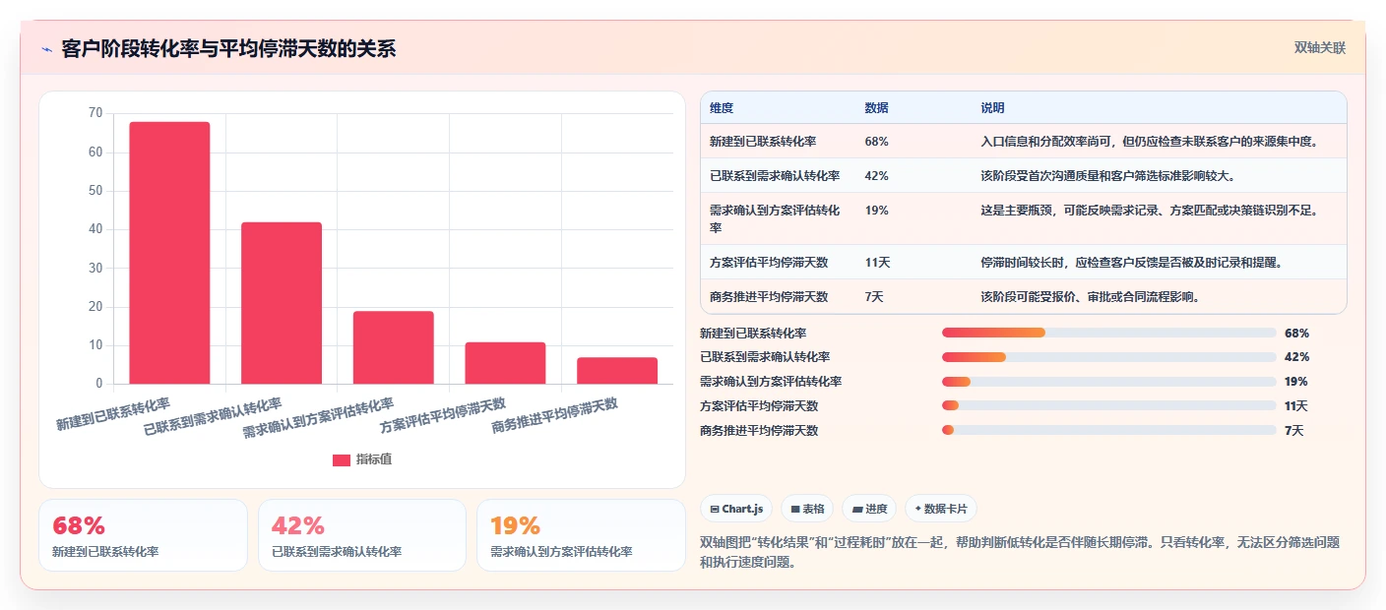Click the 方案评估平均停滞天数 progress bar

click(x=1108, y=405)
